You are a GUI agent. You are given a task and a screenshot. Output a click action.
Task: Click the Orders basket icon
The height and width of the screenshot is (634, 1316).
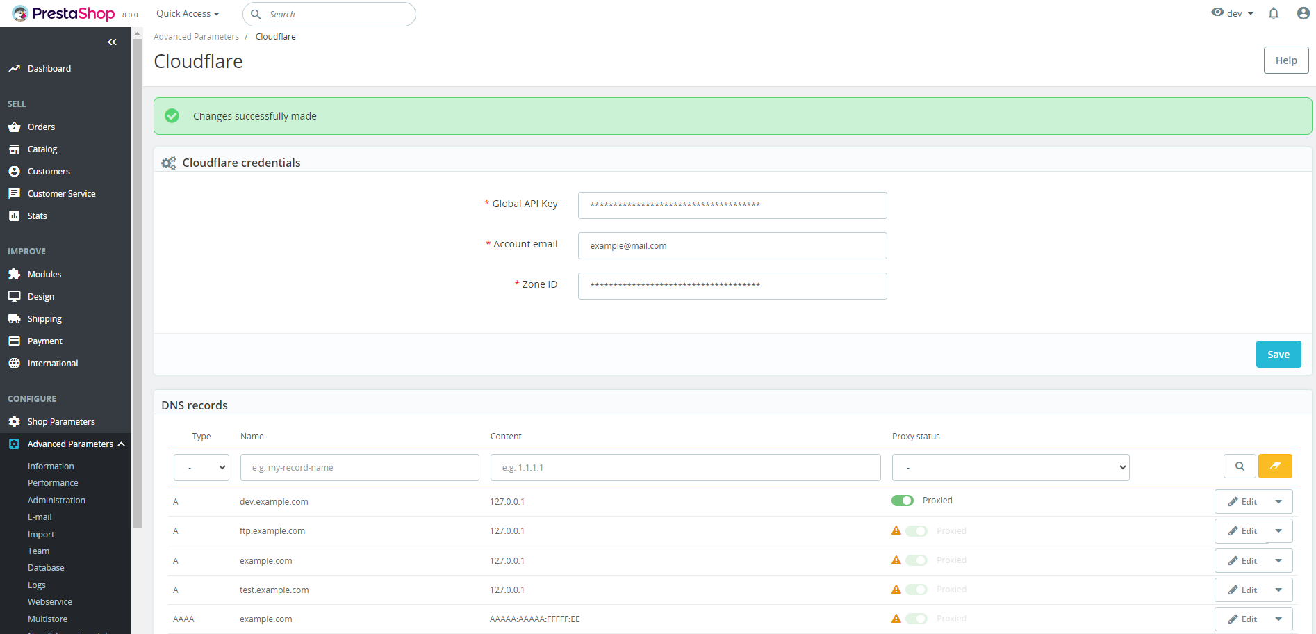pos(14,127)
